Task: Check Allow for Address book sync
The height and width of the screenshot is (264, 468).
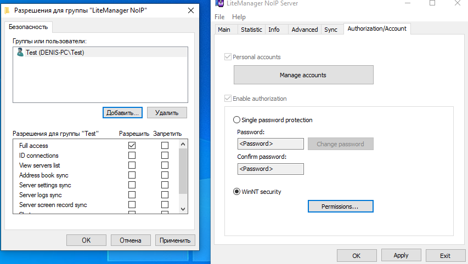Action: [132, 175]
